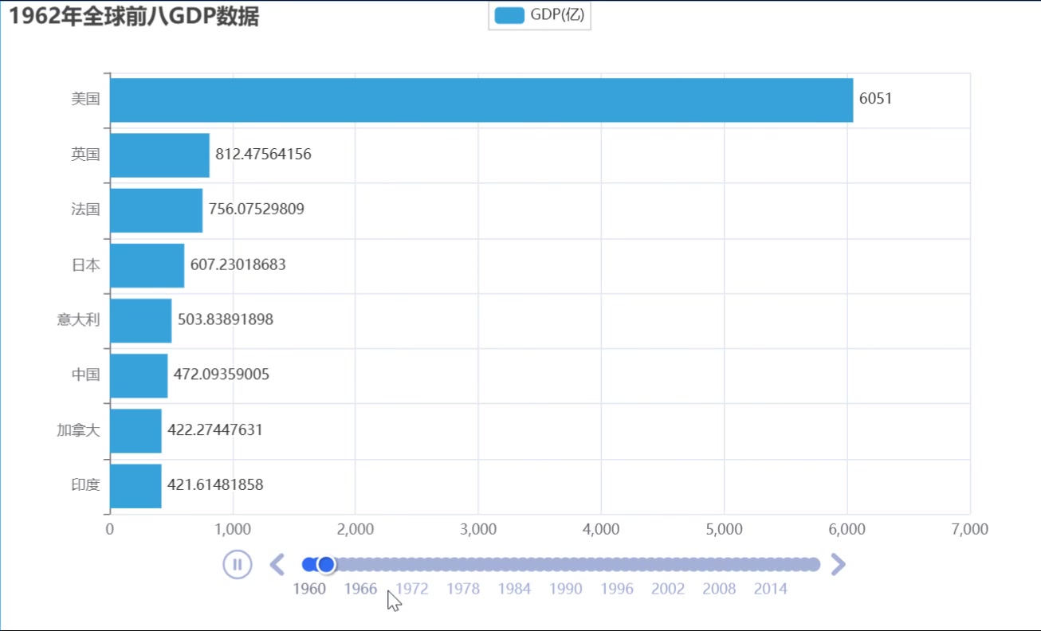Toggle GDP(亿) legend series visibility
Viewport: 1041px width, 631px height.
point(556,15)
